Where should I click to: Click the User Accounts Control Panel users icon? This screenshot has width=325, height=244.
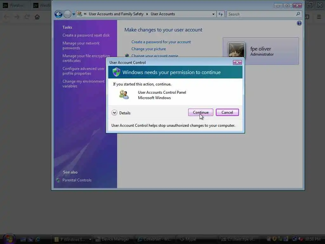coord(124,95)
